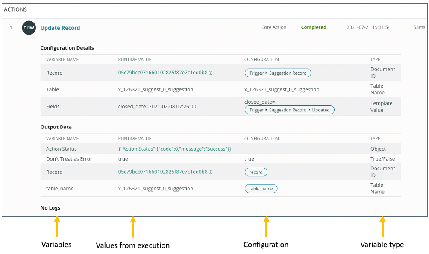Screen dimensions: 429x254
Task: Click the record configuration pill in Output Data
Action: pyautogui.click(x=256, y=172)
